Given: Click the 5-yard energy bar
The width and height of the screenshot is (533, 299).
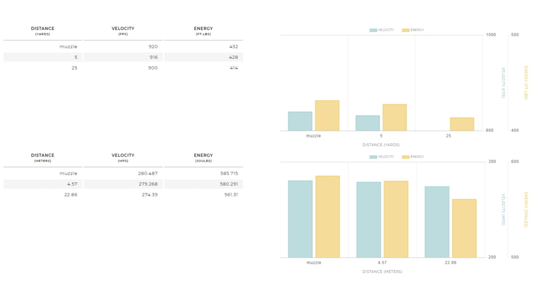Looking at the screenshot, I should tap(395, 117).
